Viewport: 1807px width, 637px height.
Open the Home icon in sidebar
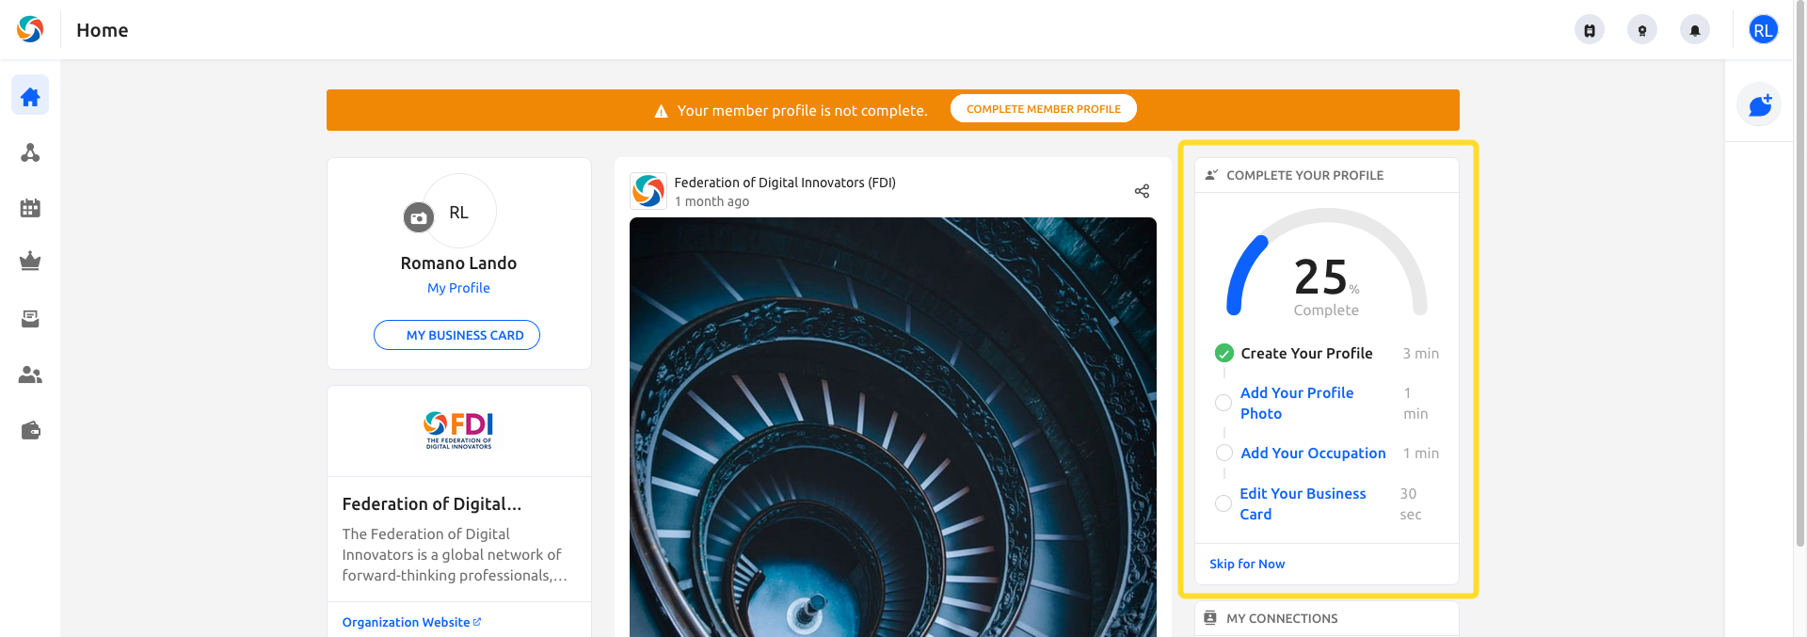pyautogui.click(x=30, y=96)
